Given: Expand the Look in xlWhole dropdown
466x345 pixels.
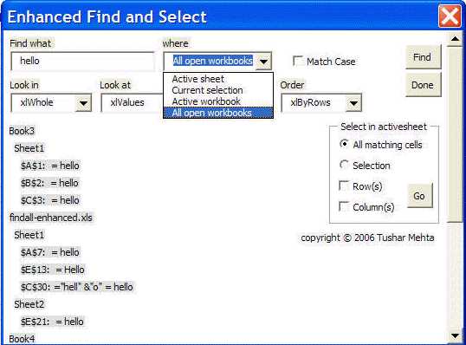Looking at the screenshot, I should 83,103.
